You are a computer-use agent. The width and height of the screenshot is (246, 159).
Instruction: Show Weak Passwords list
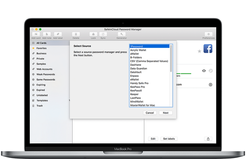tap(50, 74)
